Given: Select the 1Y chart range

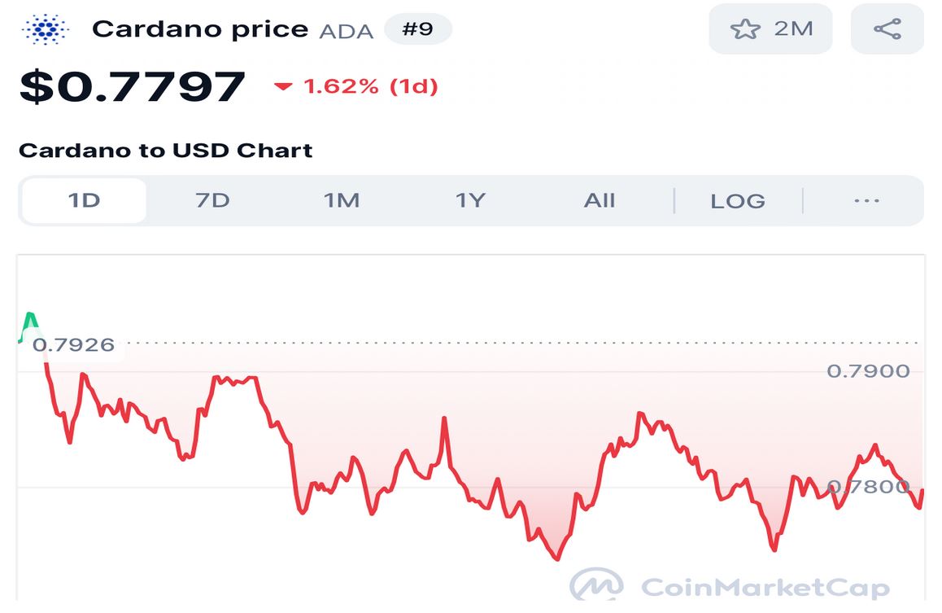Looking at the screenshot, I should click(470, 200).
